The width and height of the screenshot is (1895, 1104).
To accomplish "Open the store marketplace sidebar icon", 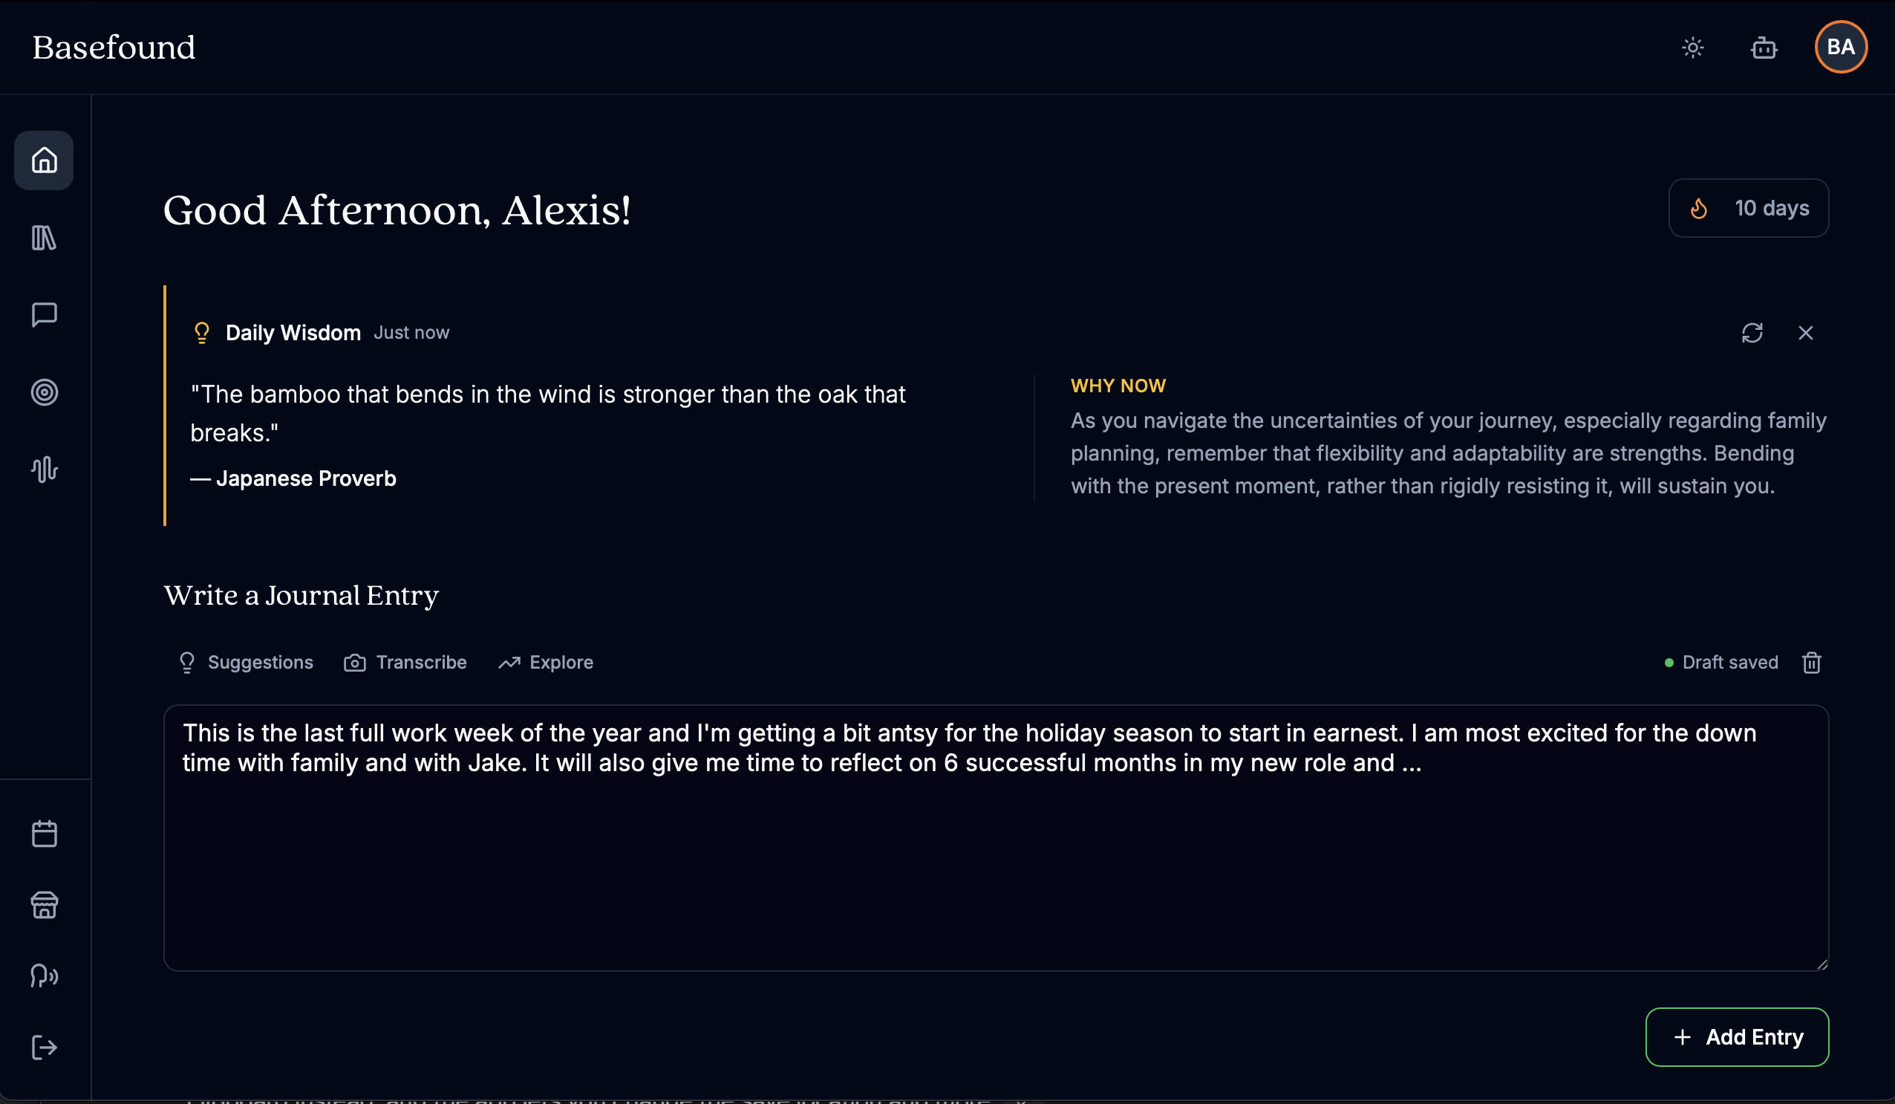I will (45, 905).
